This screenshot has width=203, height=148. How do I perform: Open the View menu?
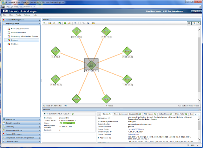pos(11,15)
